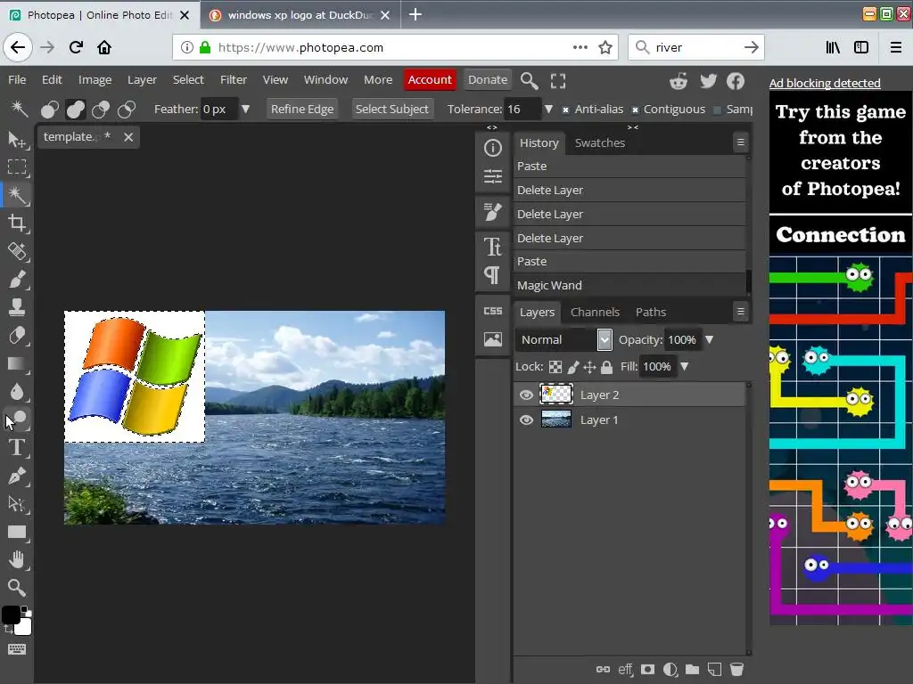Click the Select Subject button
Viewport: 913px width, 684px height.
(392, 109)
